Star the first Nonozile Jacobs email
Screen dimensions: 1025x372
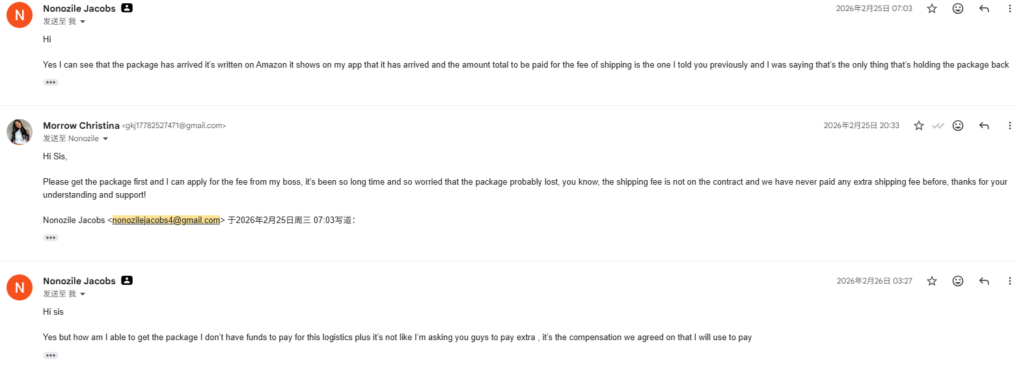click(932, 8)
